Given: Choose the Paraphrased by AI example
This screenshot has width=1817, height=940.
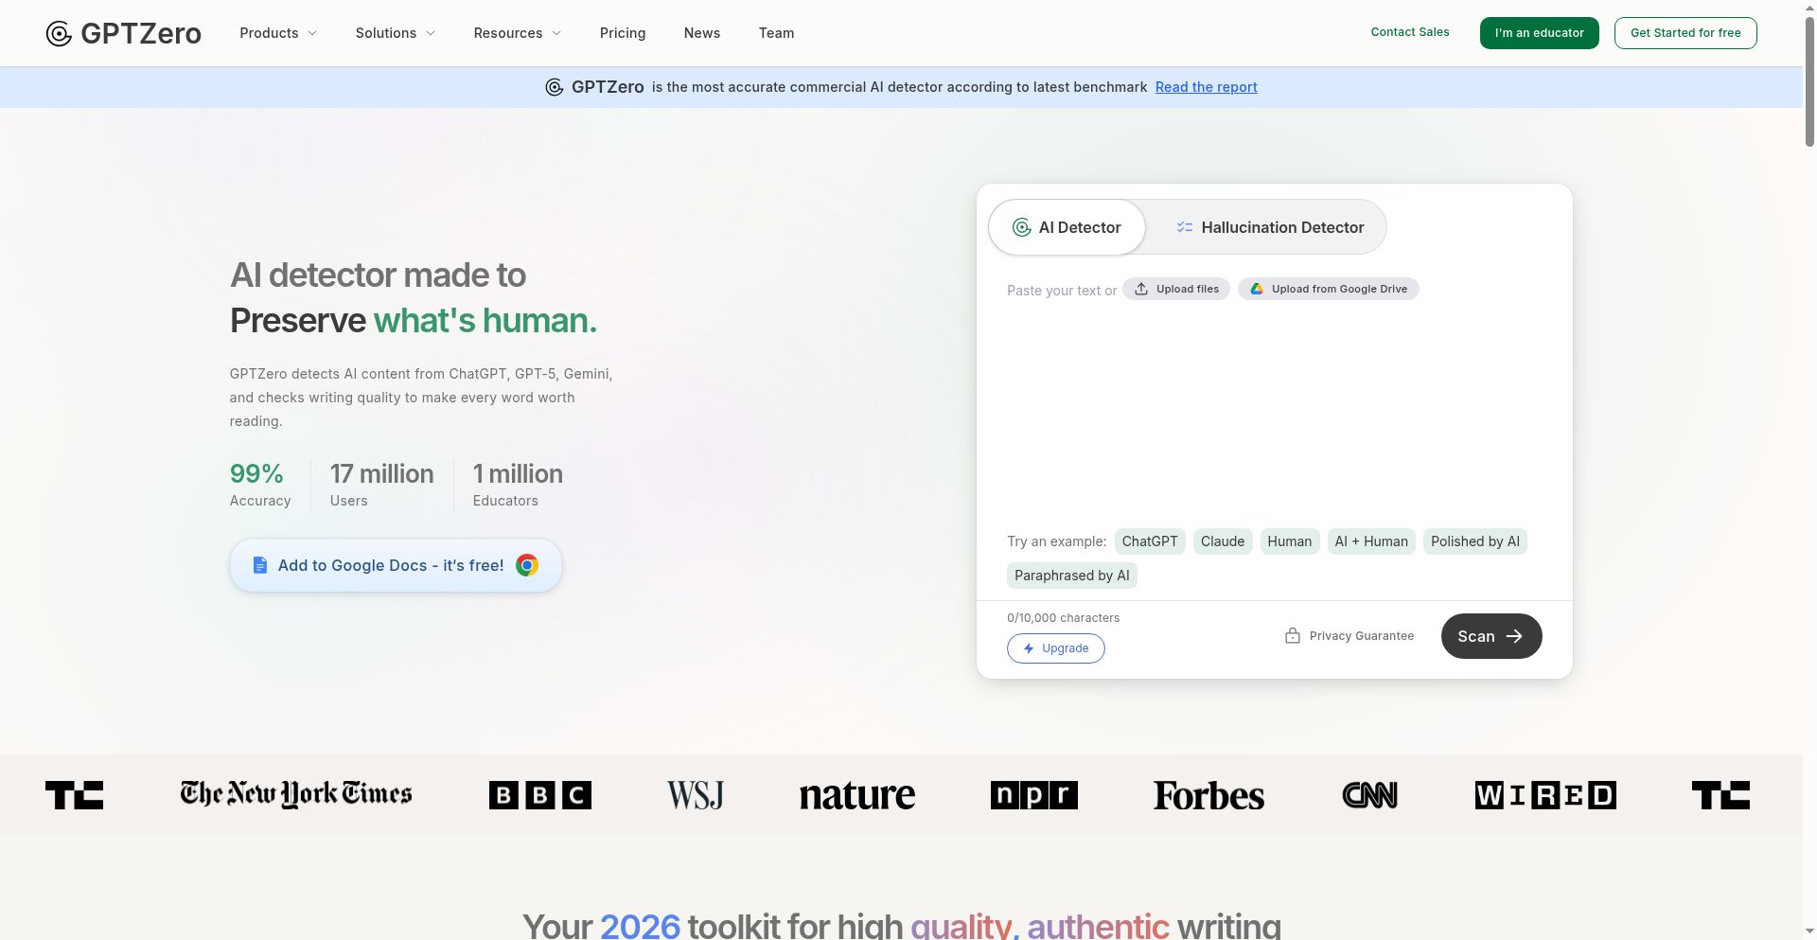Looking at the screenshot, I should 1071,576.
